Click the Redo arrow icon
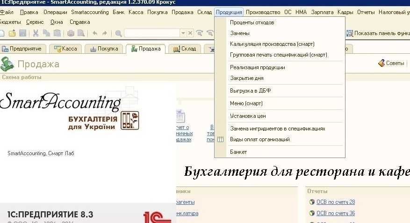The image size is (410, 223). 105,33
